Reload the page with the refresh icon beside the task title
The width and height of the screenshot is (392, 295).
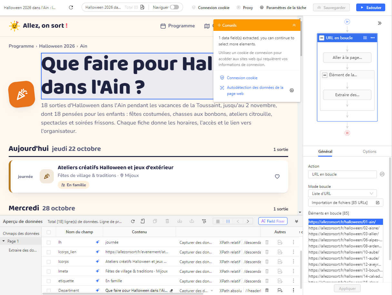[x=71, y=7]
